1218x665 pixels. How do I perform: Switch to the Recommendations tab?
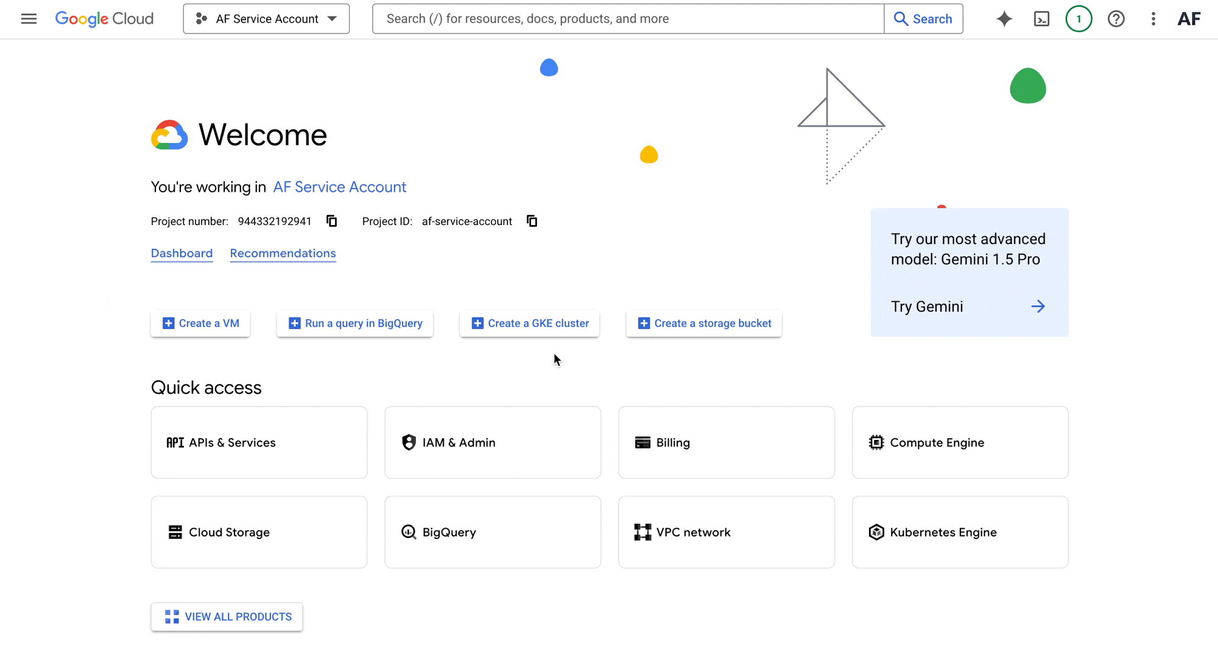(283, 253)
